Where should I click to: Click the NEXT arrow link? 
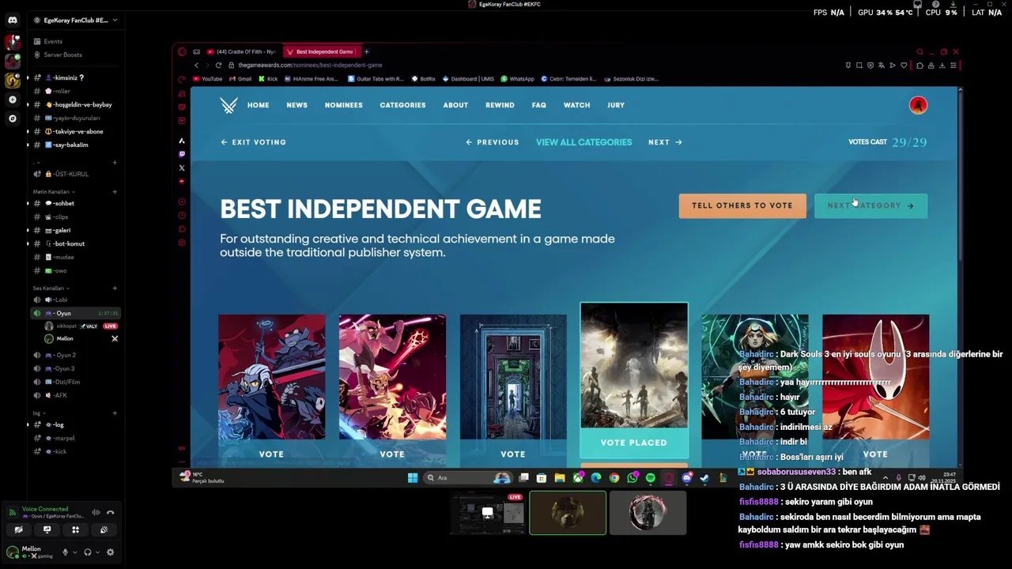pyautogui.click(x=665, y=142)
